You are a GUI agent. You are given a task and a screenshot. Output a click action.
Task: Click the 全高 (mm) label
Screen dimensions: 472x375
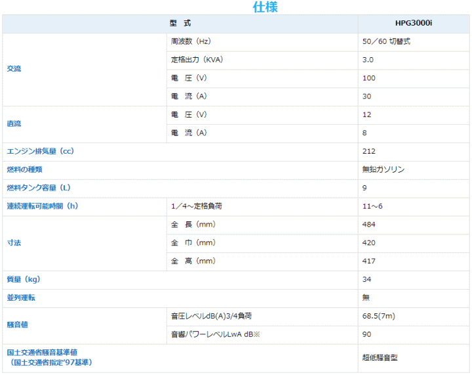tap(193, 261)
